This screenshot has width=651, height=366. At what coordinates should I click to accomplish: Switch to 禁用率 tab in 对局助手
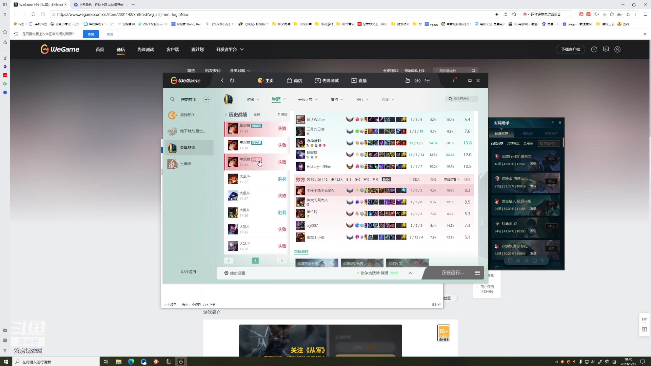pos(528,143)
